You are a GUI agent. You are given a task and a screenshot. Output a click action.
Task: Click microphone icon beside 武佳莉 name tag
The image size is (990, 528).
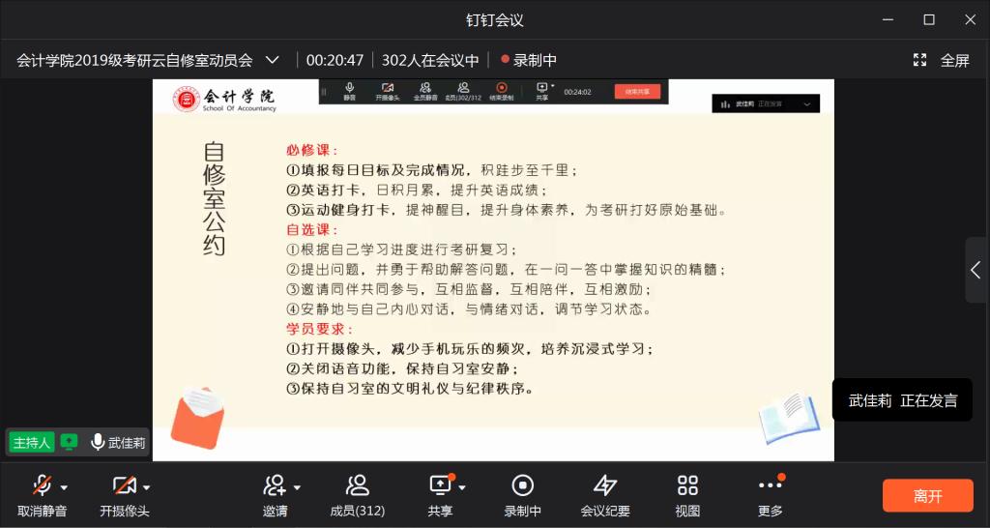tap(98, 442)
